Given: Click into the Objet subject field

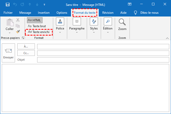Looking at the screenshot, I should coord(103,60).
